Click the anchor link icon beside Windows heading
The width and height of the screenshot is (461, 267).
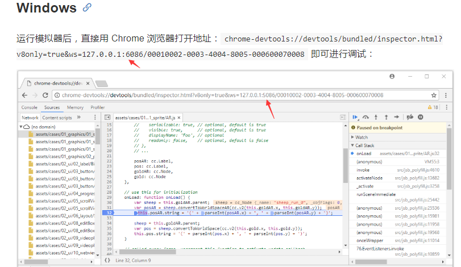(87, 7)
